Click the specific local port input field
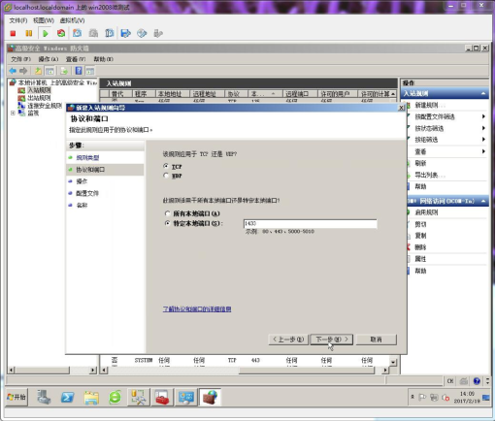The width and height of the screenshot is (496, 421). click(x=310, y=223)
